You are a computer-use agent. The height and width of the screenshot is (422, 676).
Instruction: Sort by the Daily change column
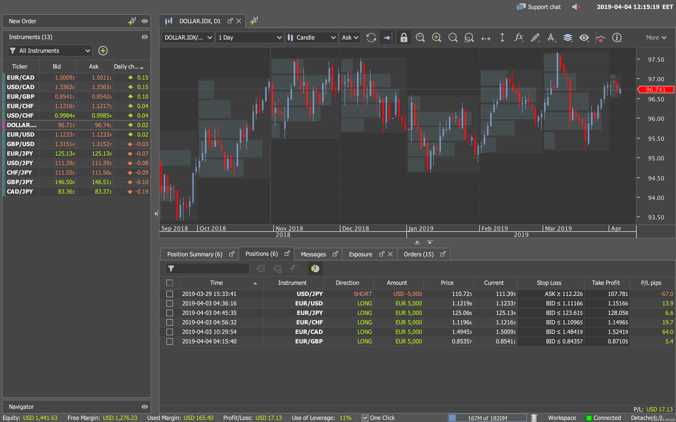pyautogui.click(x=132, y=66)
